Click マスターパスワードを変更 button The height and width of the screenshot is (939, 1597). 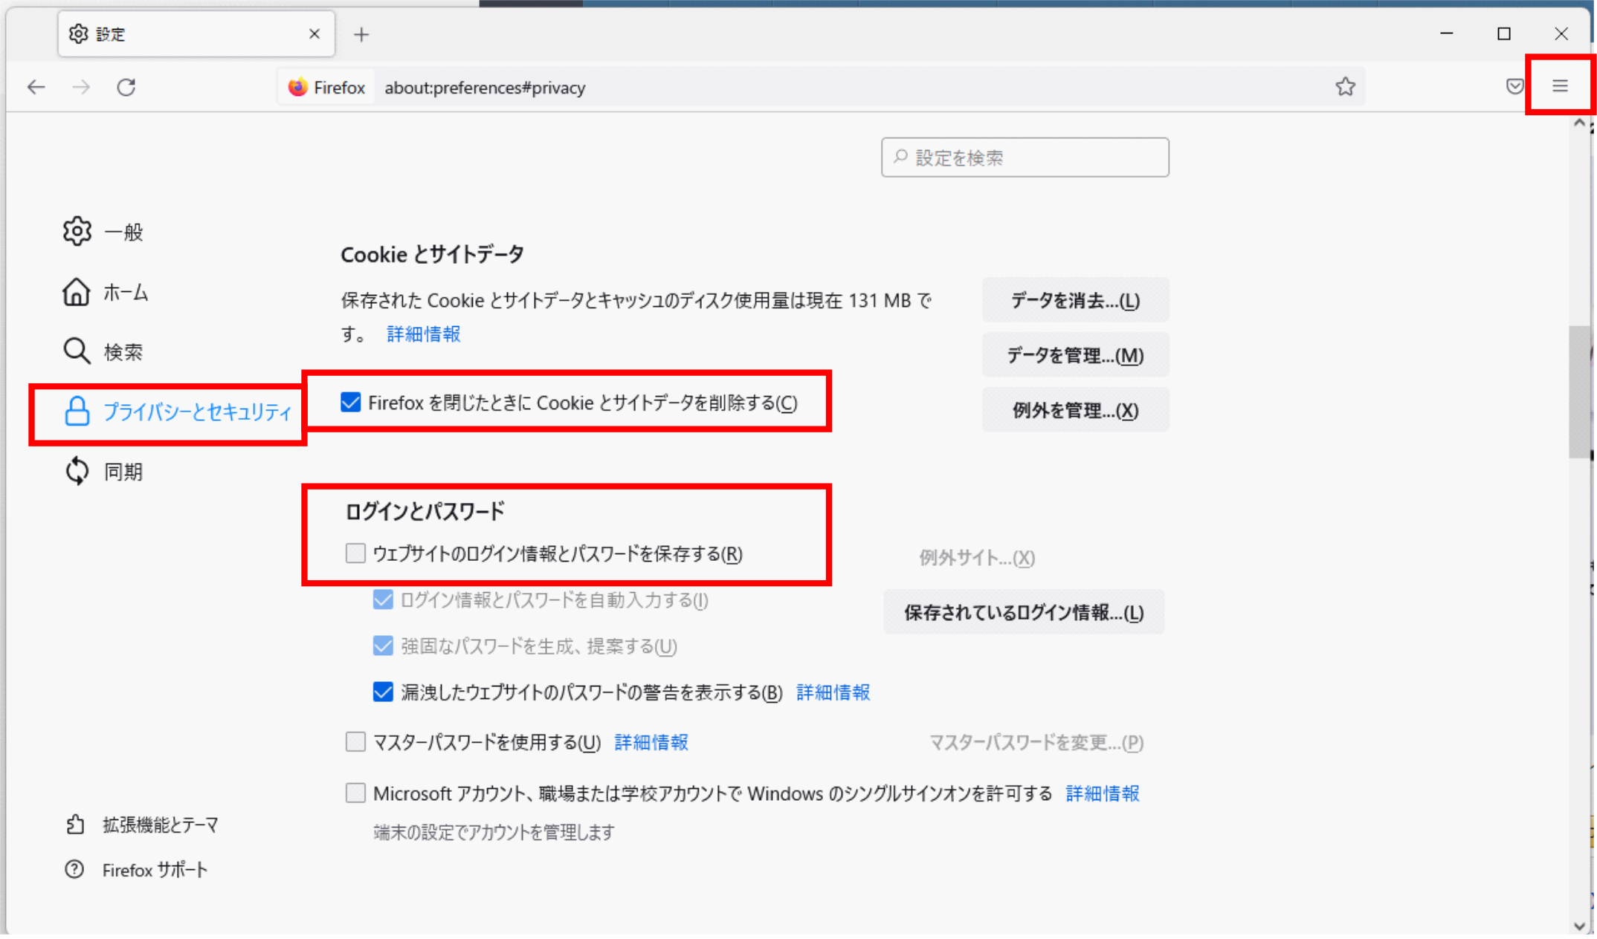(x=1036, y=742)
